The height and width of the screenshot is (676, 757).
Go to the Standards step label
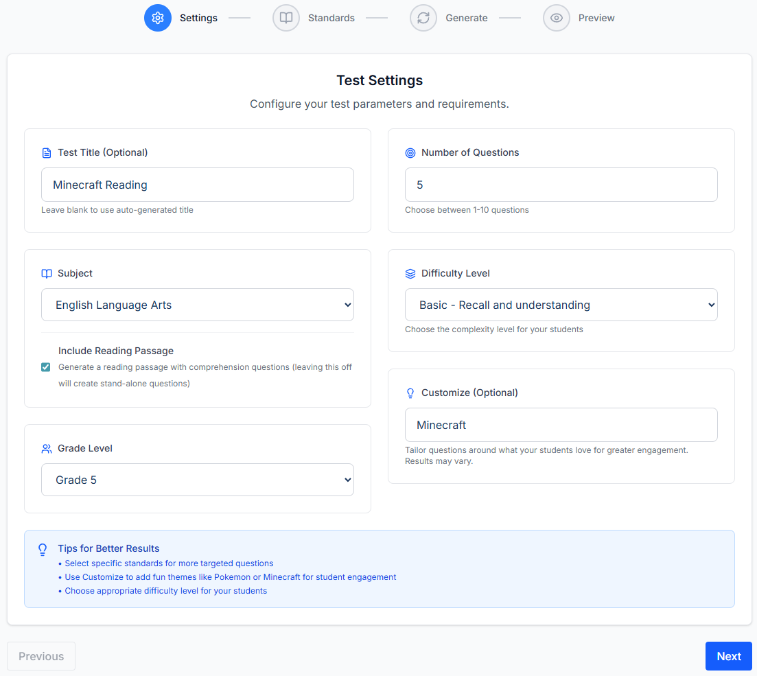pyautogui.click(x=331, y=18)
